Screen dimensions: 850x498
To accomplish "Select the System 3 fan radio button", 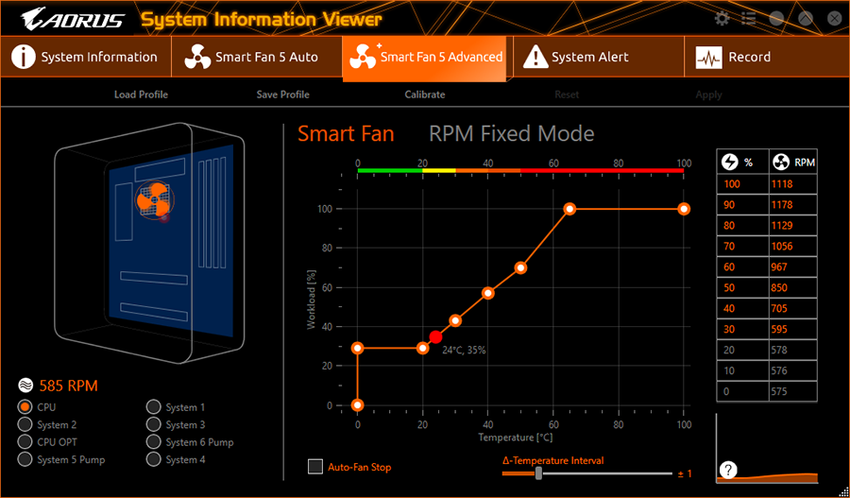I will tap(153, 423).
